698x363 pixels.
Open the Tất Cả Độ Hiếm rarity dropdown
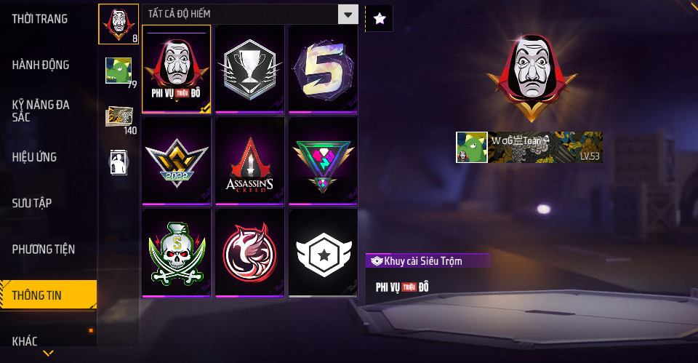point(250,15)
